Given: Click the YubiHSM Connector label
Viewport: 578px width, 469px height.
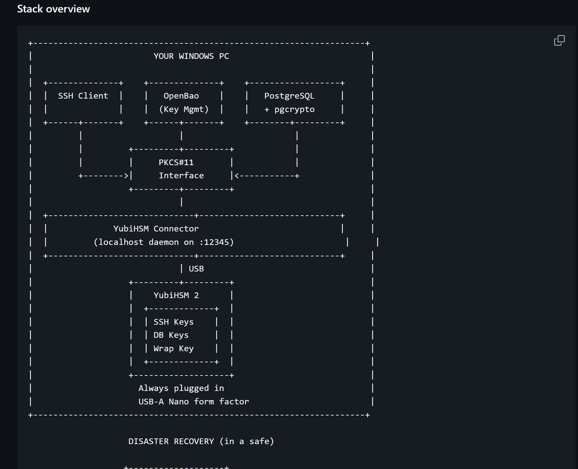Looking at the screenshot, I should [156, 229].
